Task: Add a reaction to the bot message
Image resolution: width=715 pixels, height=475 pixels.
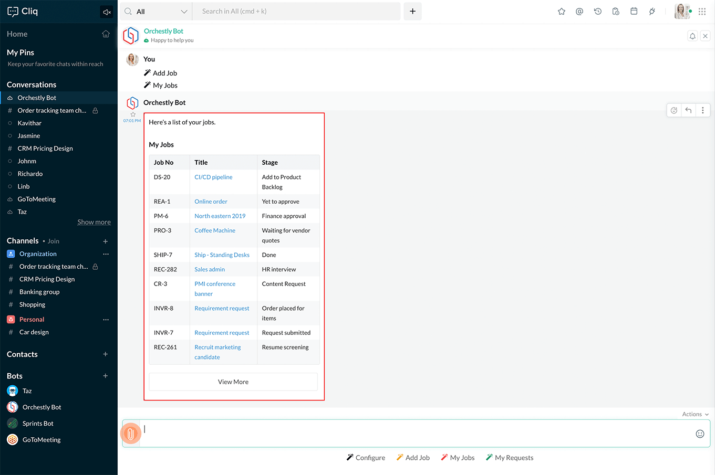Action: pyautogui.click(x=674, y=110)
